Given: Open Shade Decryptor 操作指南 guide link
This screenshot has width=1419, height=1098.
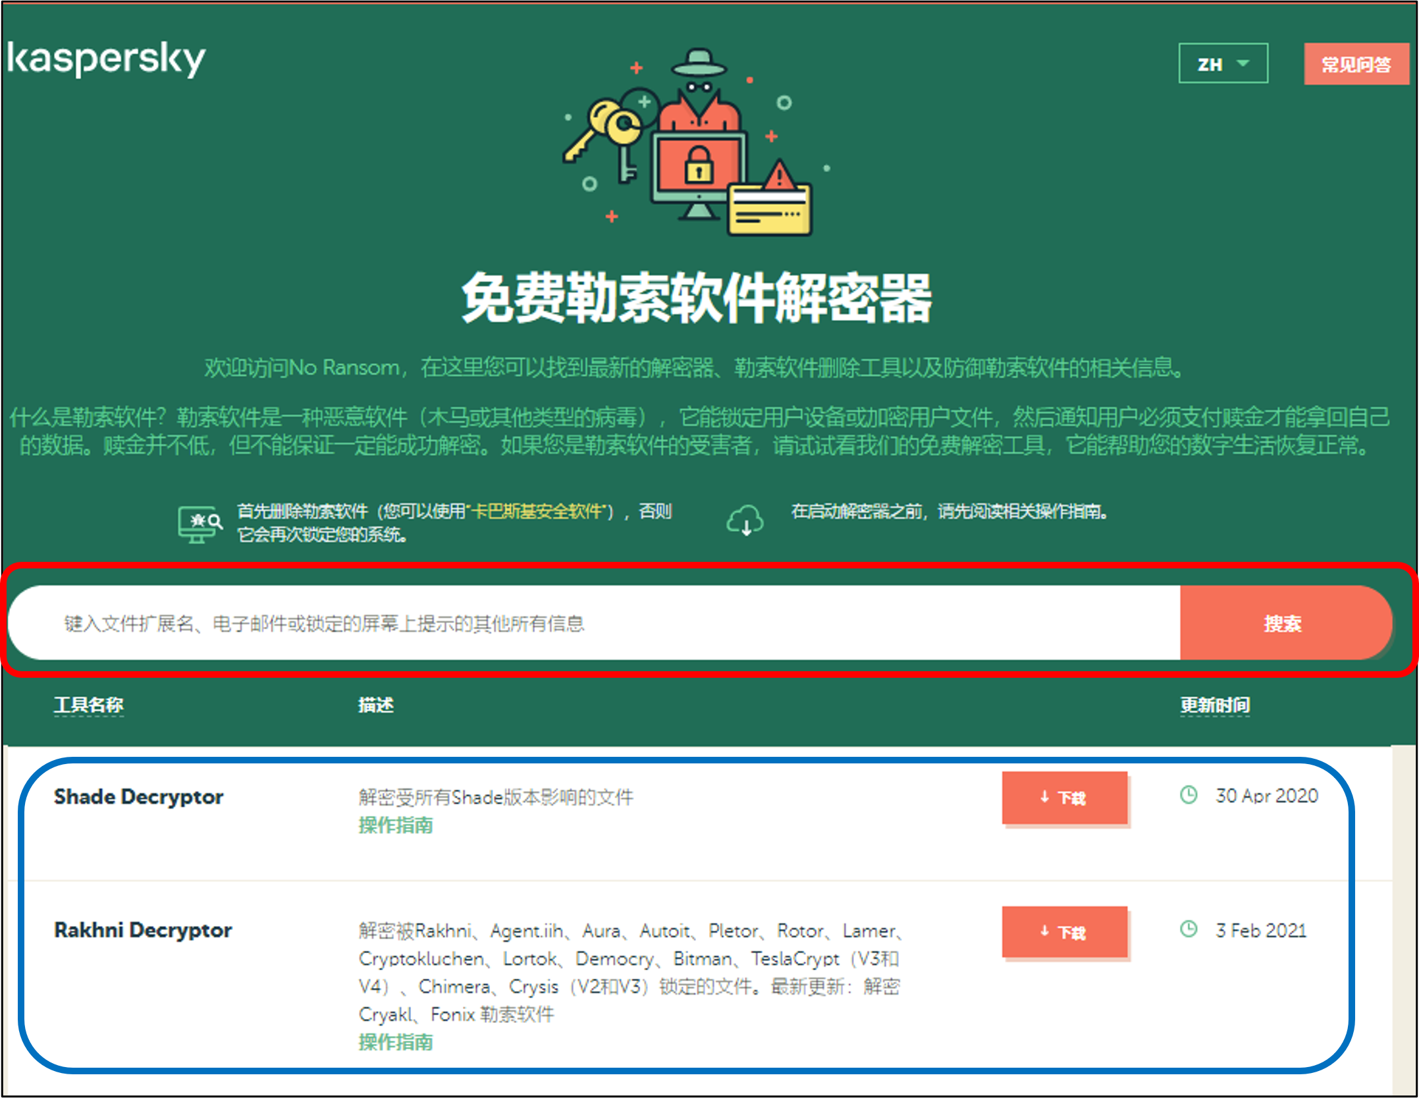Looking at the screenshot, I should 395,825.
